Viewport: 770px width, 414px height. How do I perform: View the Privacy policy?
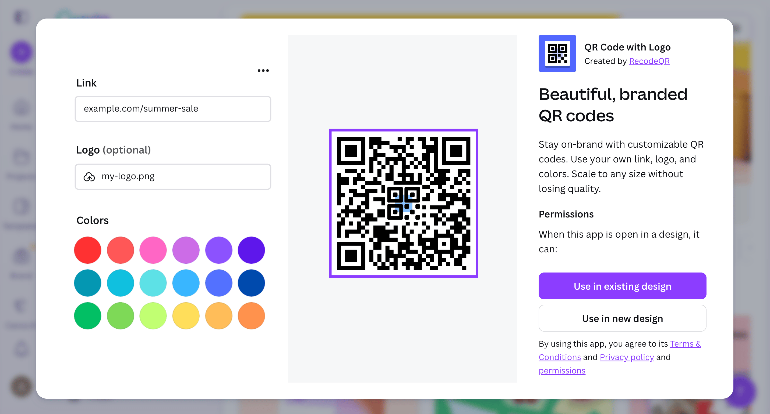pyautogui.click(x=627, y=357)
